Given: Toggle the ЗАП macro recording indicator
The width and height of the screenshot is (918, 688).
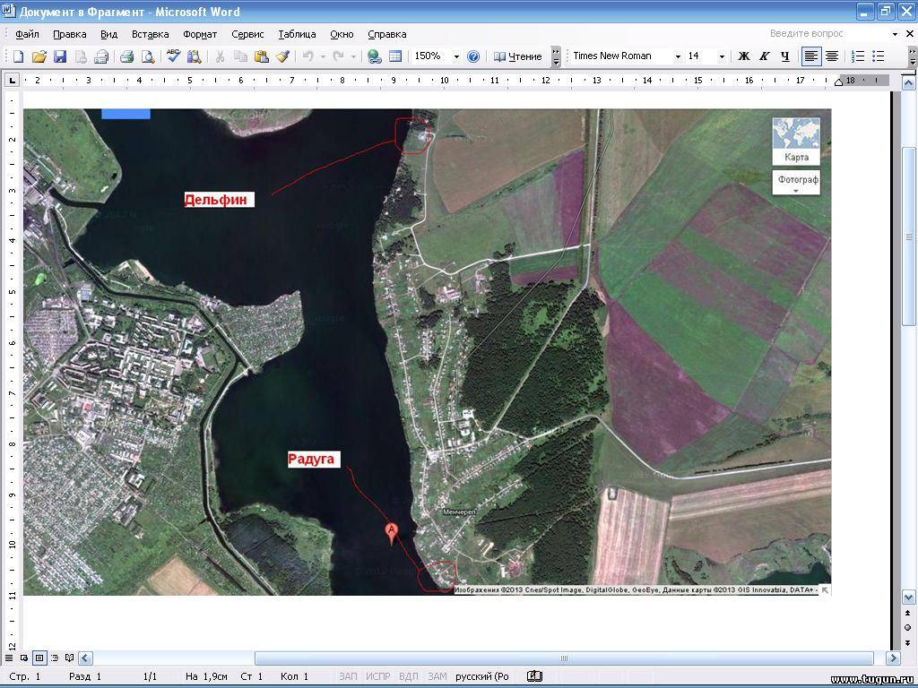Looking at the screenshot, I should [x=348, y=676].
